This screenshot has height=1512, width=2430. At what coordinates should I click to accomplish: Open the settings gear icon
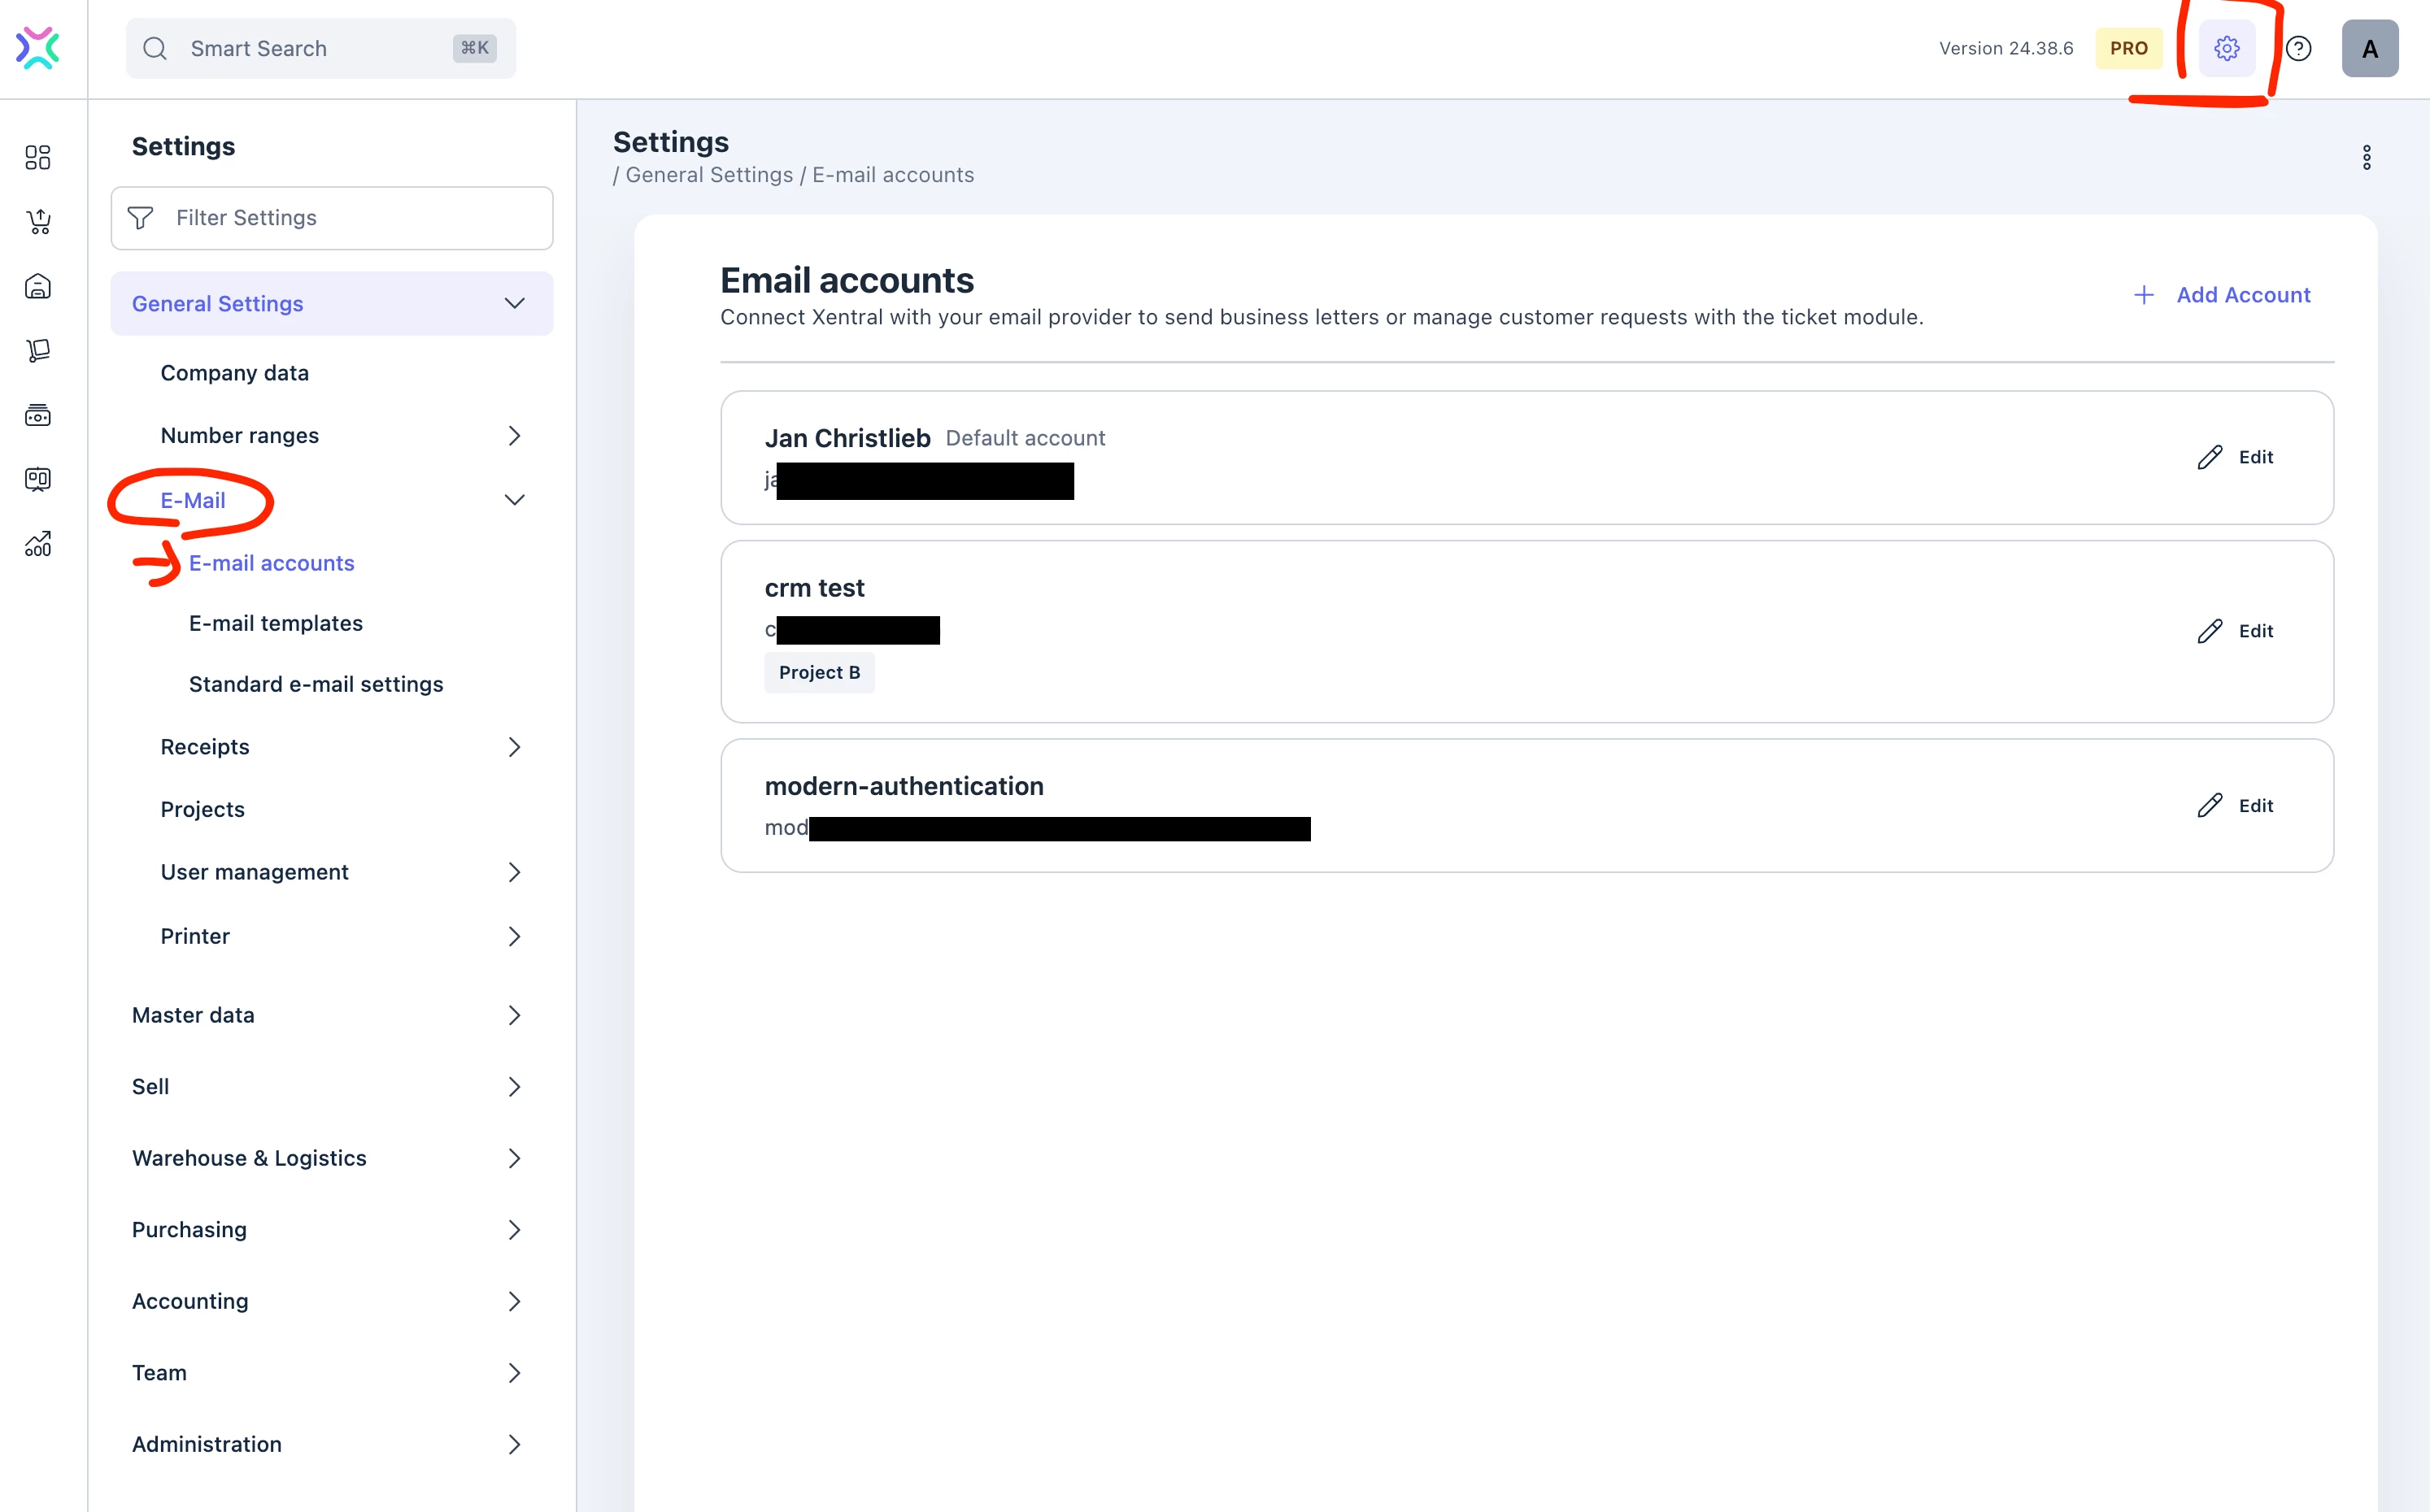[x=2226, y=48]
